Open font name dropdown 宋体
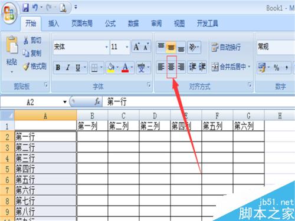 [106, 47]
